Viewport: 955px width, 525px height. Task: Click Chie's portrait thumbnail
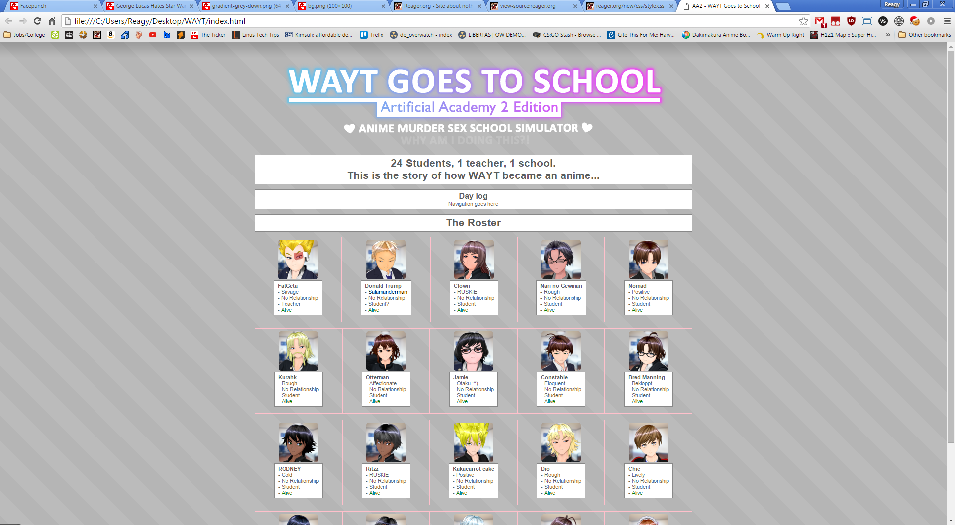[649, 442]
